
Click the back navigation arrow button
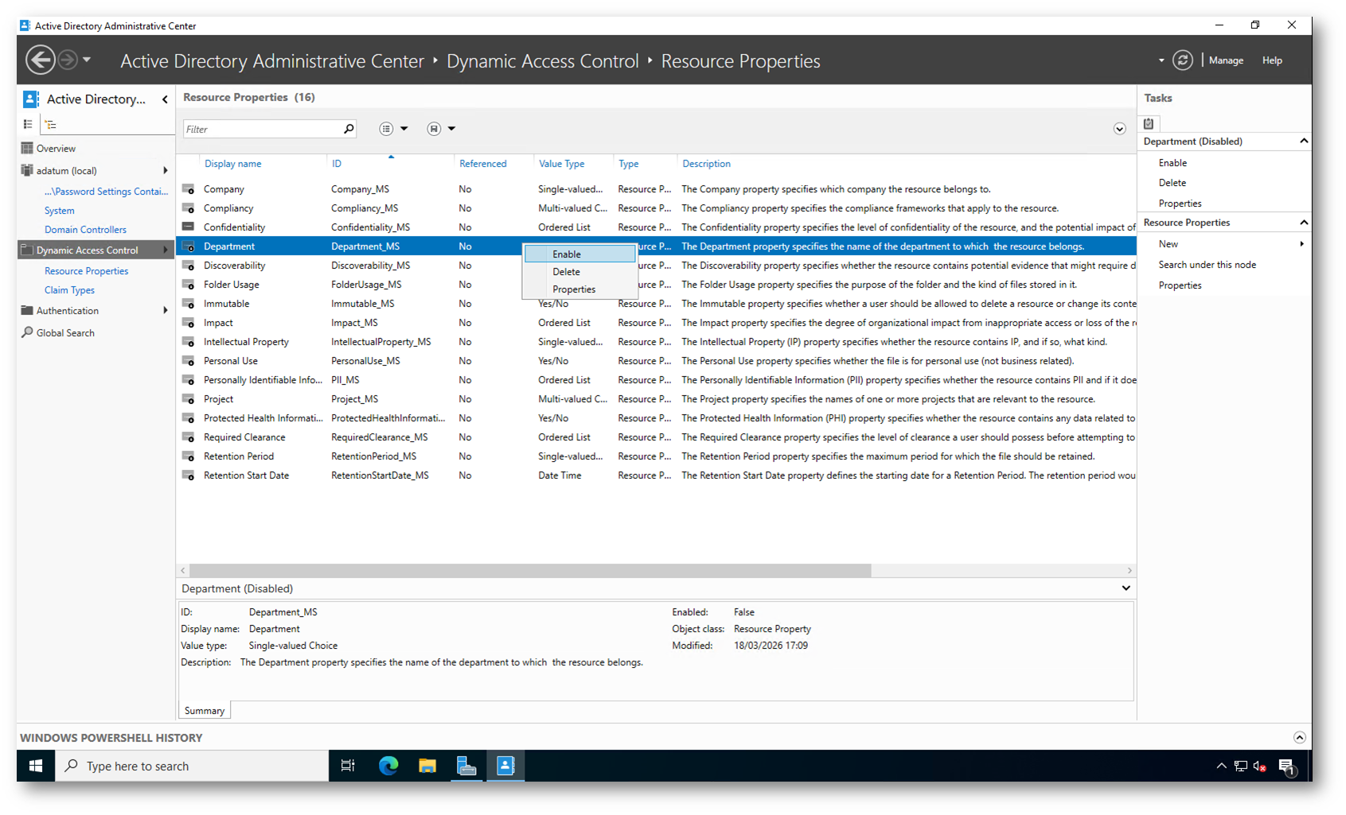(41, 60)
